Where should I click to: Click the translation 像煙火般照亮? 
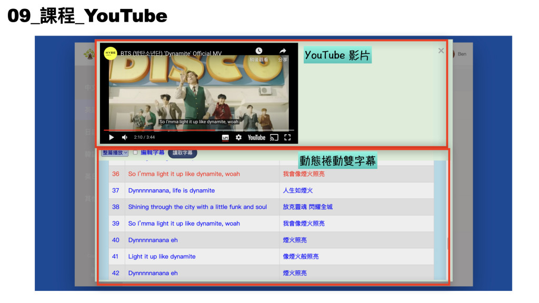coord(301,256)
